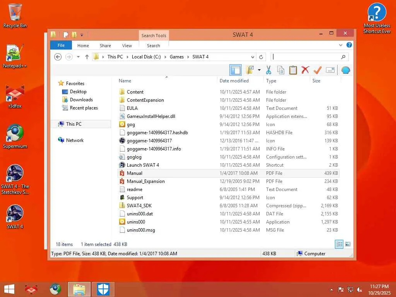Click the red X Delete icon

click(x=305, y=70)
